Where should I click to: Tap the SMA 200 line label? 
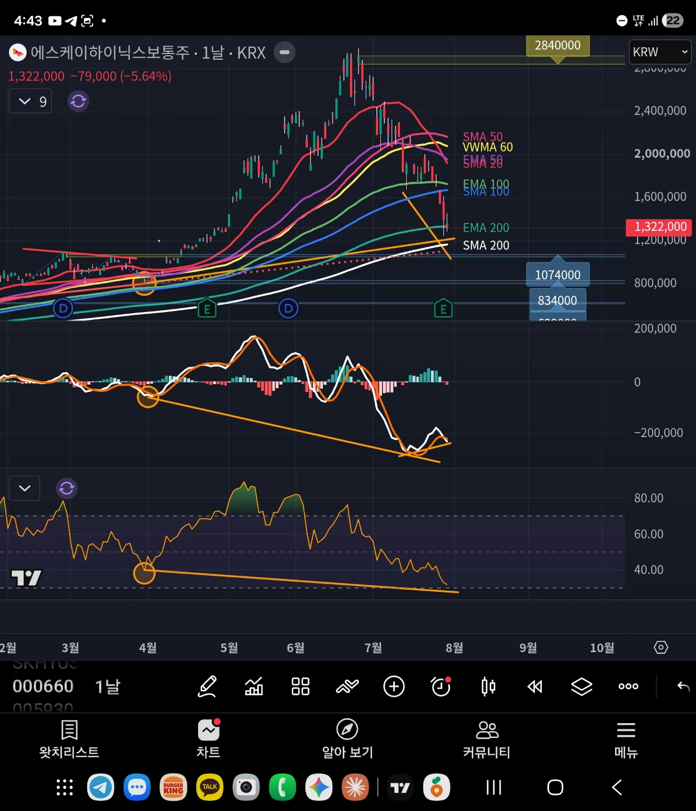pos(486,246)
